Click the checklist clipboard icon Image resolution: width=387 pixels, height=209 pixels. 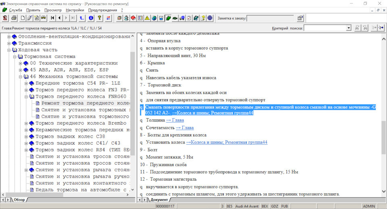(189, 18)
